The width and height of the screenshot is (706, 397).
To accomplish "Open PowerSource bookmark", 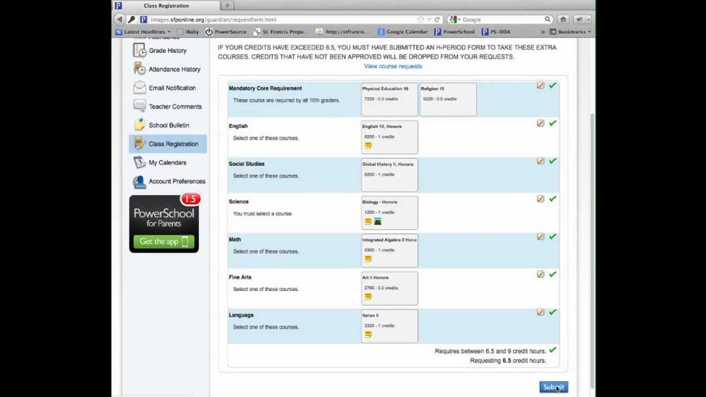I will pyautogui.click(x=226, y=32).
